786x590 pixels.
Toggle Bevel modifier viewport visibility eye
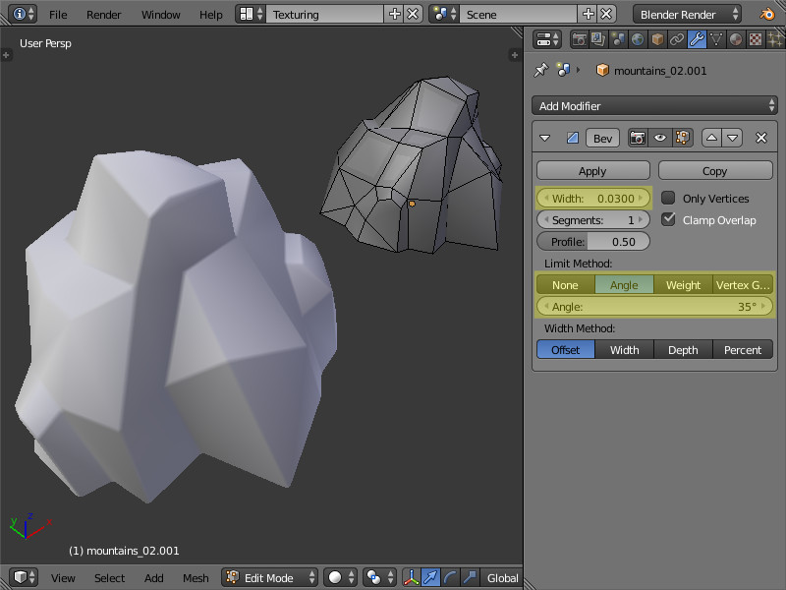(659, 138)
